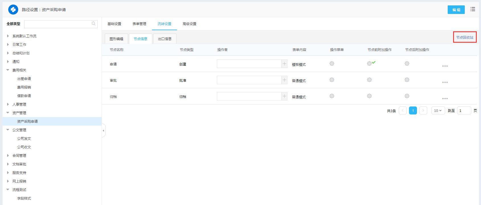481x205 pixels.
Task: Open the 节点回收站 link
Action: [464, 37]
